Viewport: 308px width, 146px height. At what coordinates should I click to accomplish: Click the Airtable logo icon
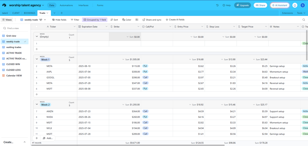pos(4,5)
